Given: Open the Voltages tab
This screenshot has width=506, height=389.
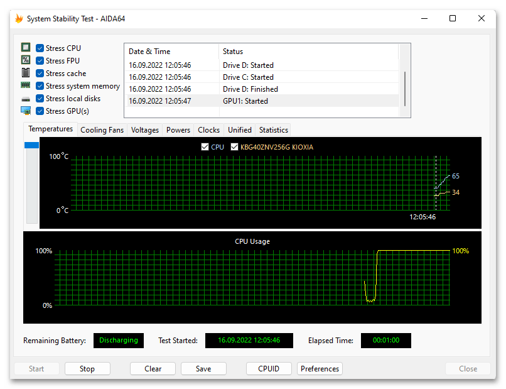Looking at the screenshot, I should [145, 130].
